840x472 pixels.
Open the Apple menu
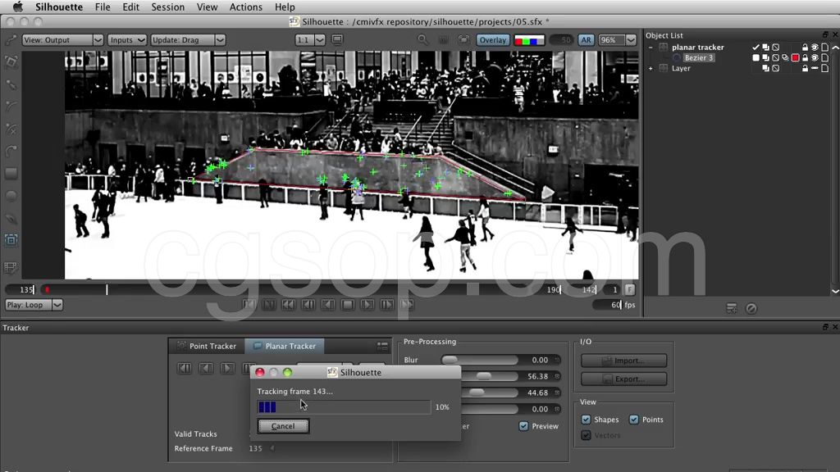click(x=18, y=7)
